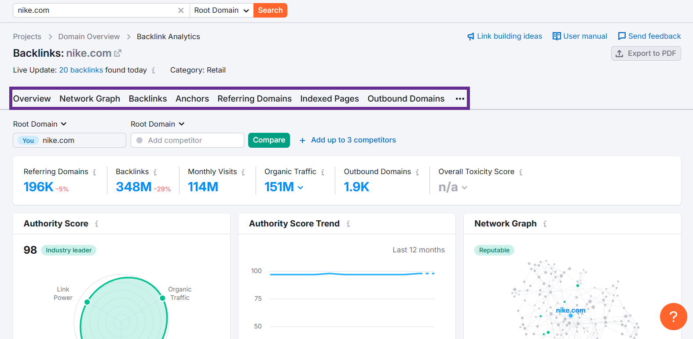Click the You nike.com domain field
693x339 pixels.
coord(70,140)
